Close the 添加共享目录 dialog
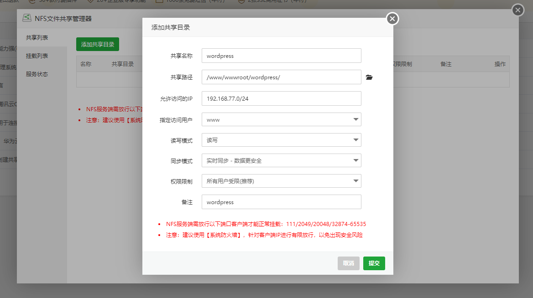This screenshot has width=533, height=298. coord(392,19)
